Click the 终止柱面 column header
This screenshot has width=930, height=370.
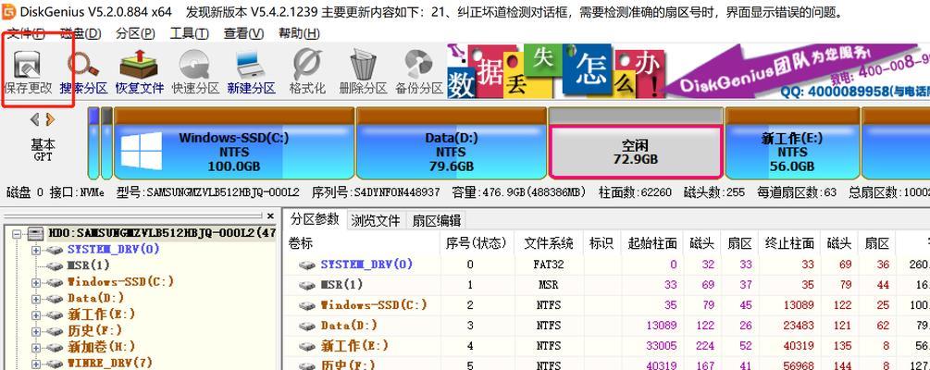tap(788, 243)
